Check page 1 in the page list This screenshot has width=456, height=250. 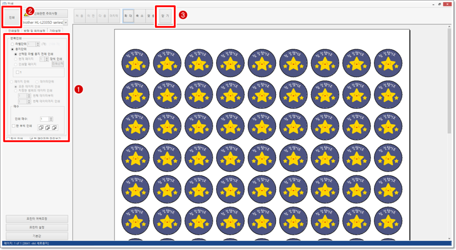18,72
